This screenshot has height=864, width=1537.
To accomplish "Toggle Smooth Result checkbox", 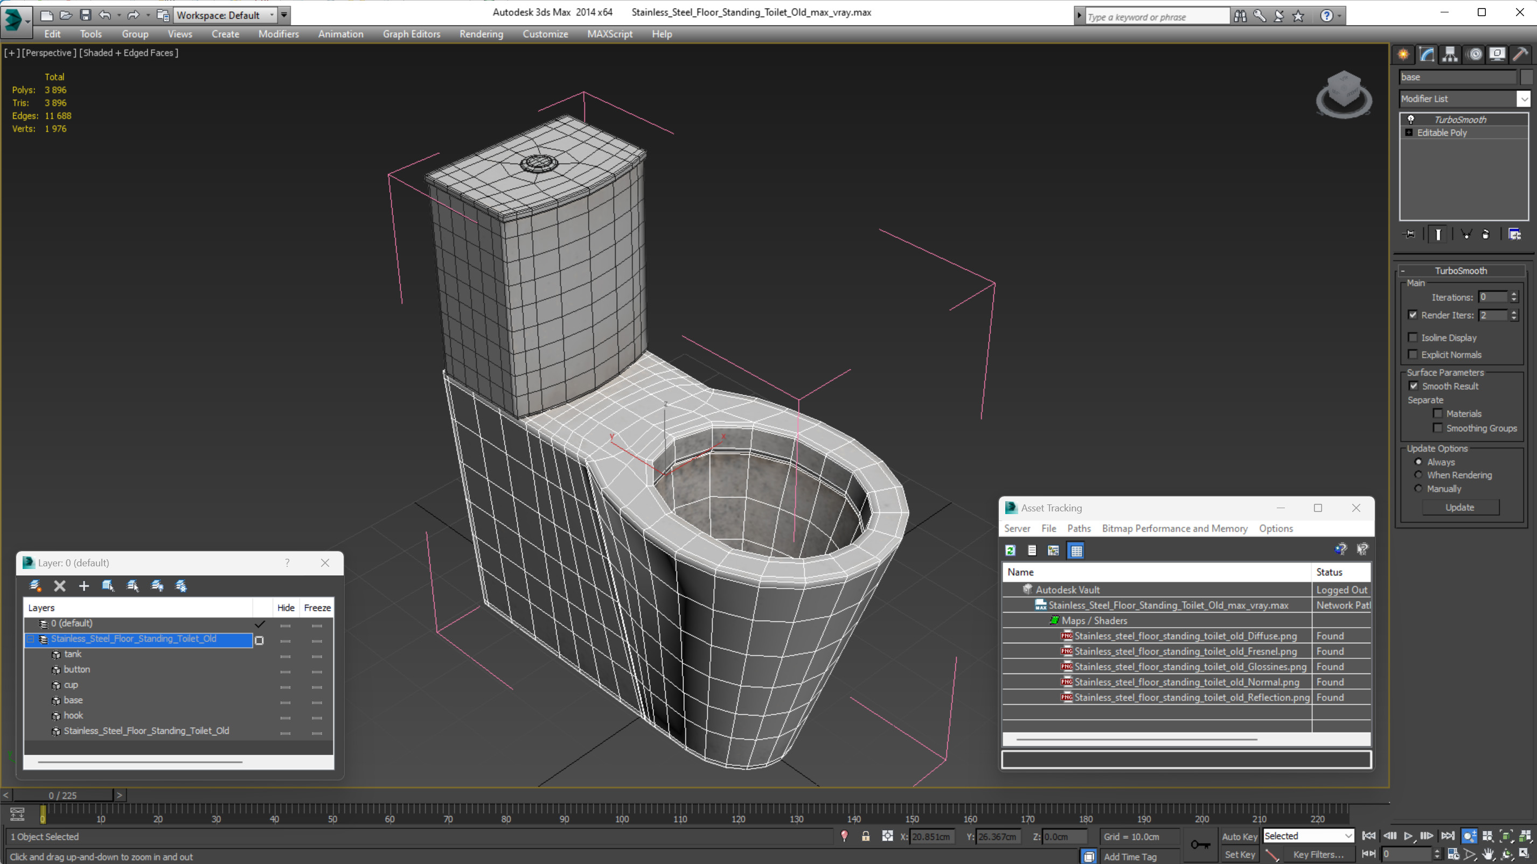I will 1413,386.
